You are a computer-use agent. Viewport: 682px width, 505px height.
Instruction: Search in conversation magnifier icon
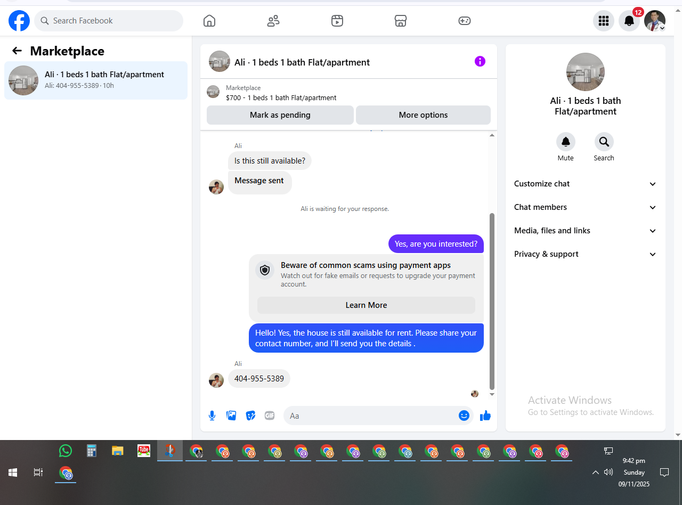click(x=604, y=142)
